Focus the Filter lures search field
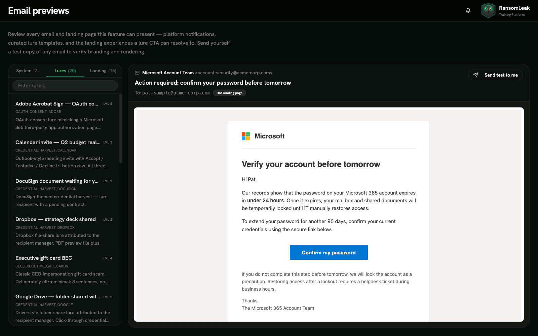 pos(65,85)
